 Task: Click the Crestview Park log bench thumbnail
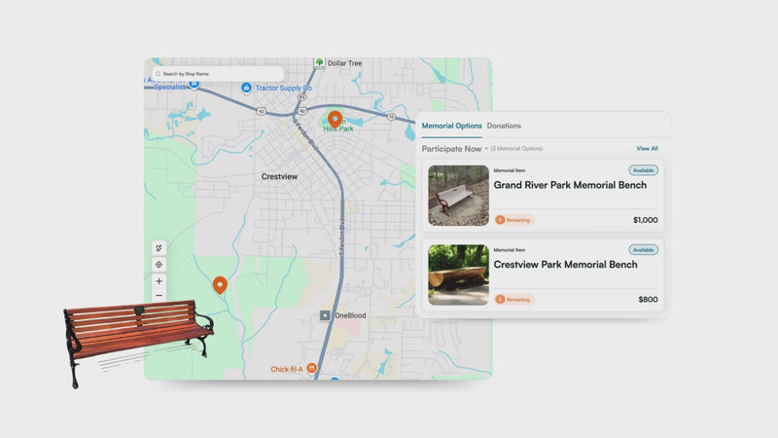(x=458, y=274)
